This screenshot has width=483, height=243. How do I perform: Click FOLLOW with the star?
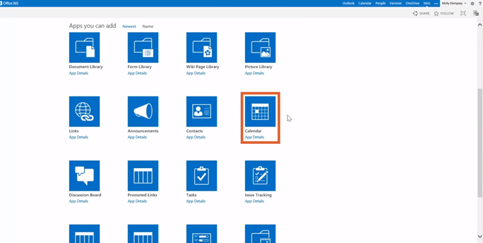[443, 13]
